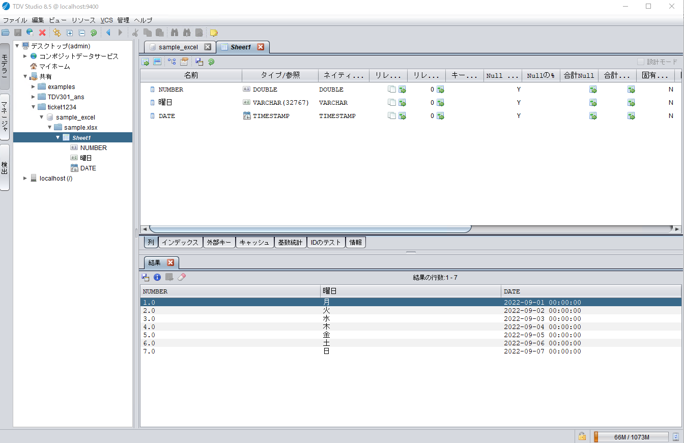The width and height of the screenshot is (684, 443).
Task: Open the IDのテスト tab
Action: (x=326, y=243)
